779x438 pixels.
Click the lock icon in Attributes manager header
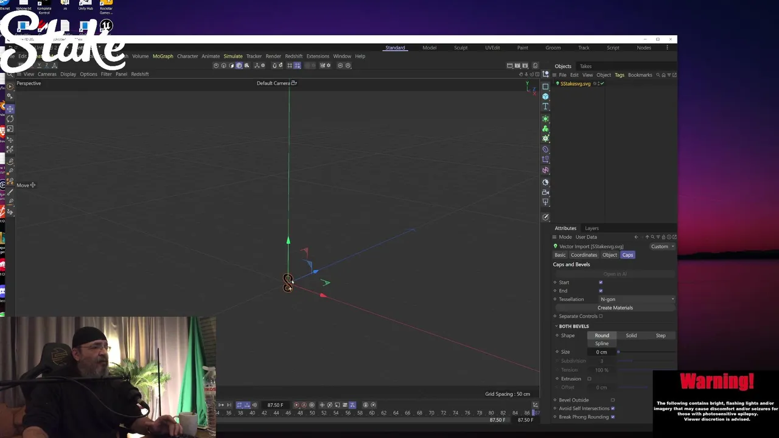tap(663, 237)
